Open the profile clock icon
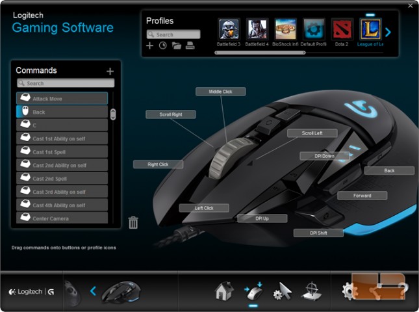 pyautogui.click(x=163, y=45)
